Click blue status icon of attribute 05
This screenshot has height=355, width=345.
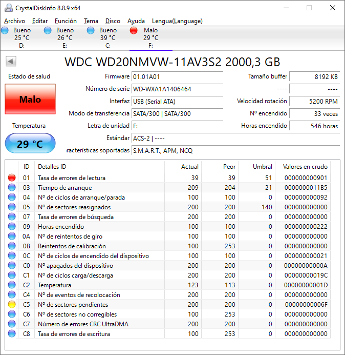tap(12, 207)
